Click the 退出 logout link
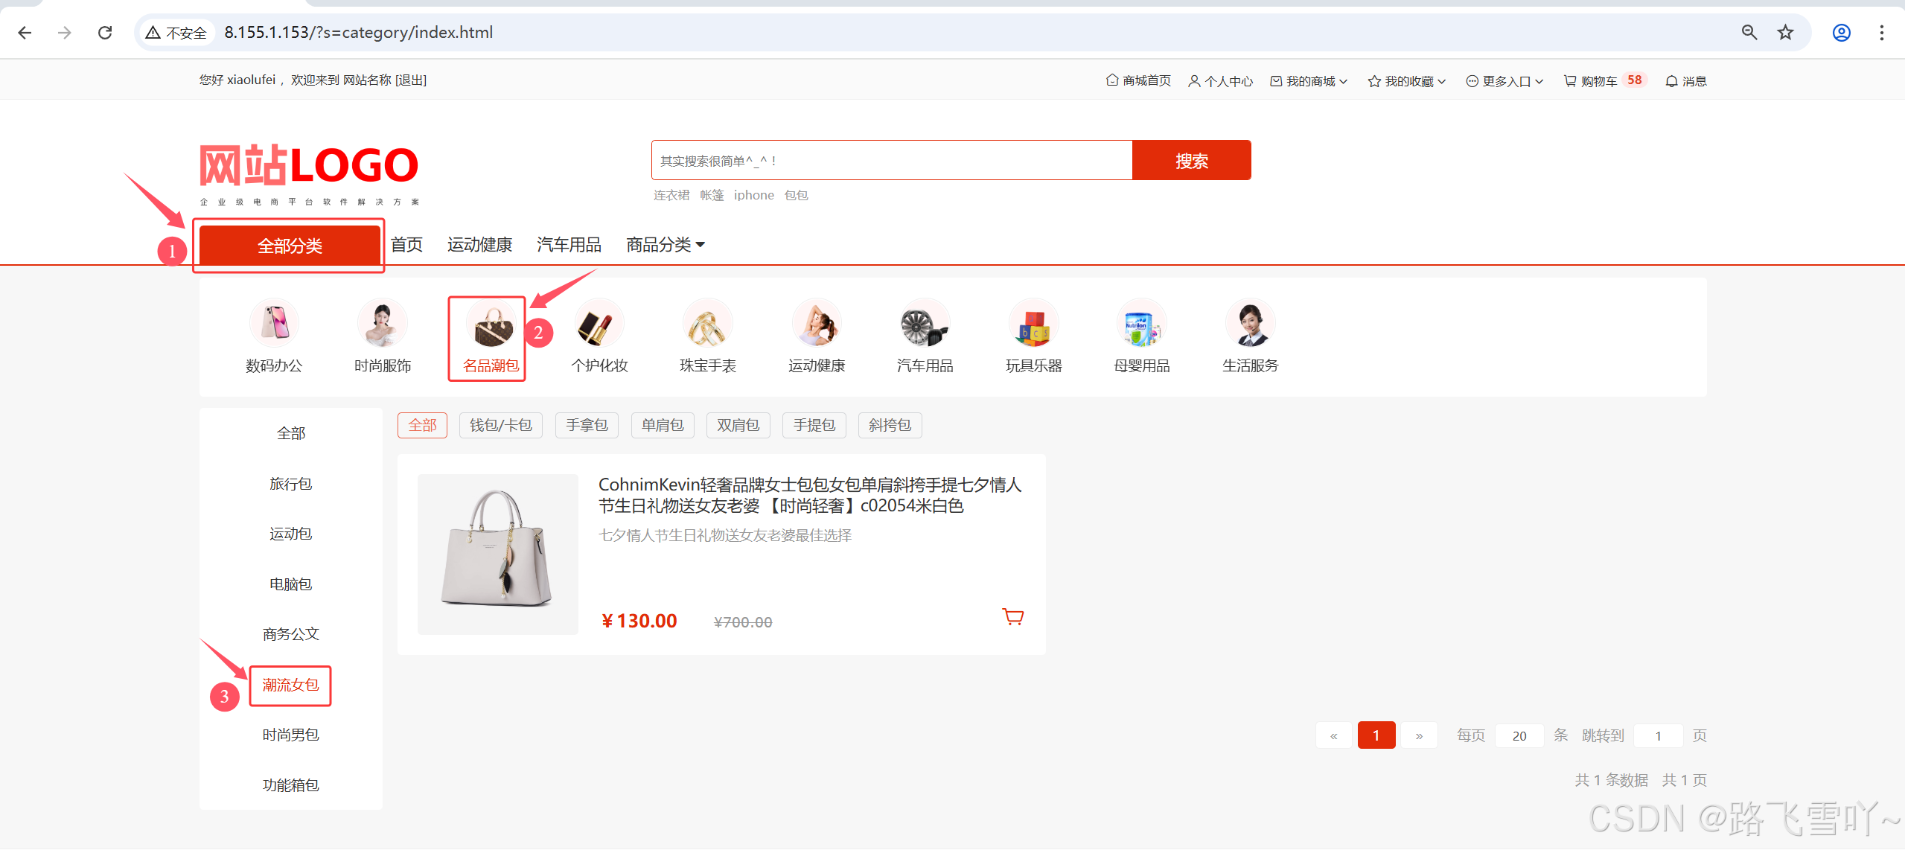The width and height of the screenshot is (1905, 850). click(411, 80)
